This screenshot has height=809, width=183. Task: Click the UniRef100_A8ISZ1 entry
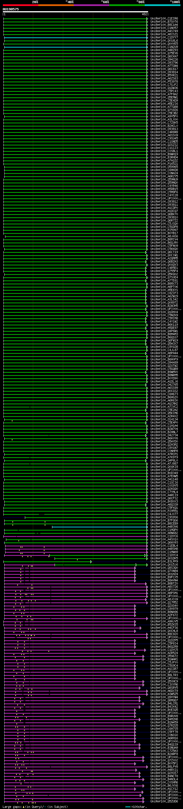[164, 34]
